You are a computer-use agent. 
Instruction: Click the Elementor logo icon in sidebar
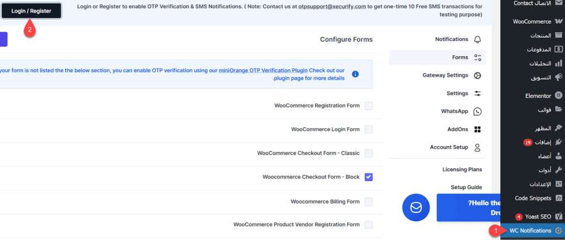pyautogui.click(x=558, y=95)
